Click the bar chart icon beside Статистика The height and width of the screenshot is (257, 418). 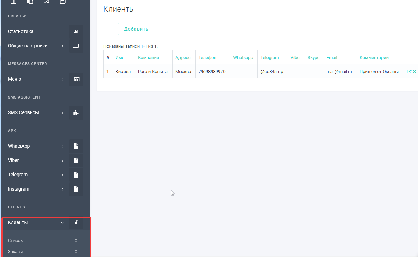click(76, 32)
